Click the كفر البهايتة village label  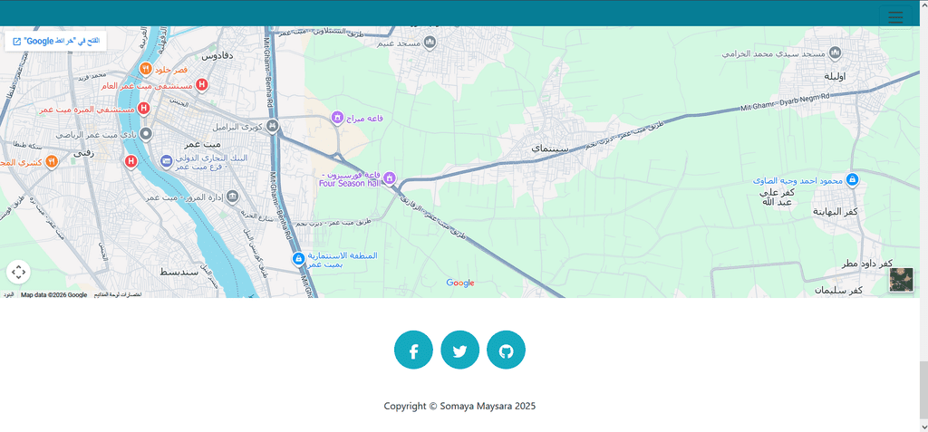point(835,212)
